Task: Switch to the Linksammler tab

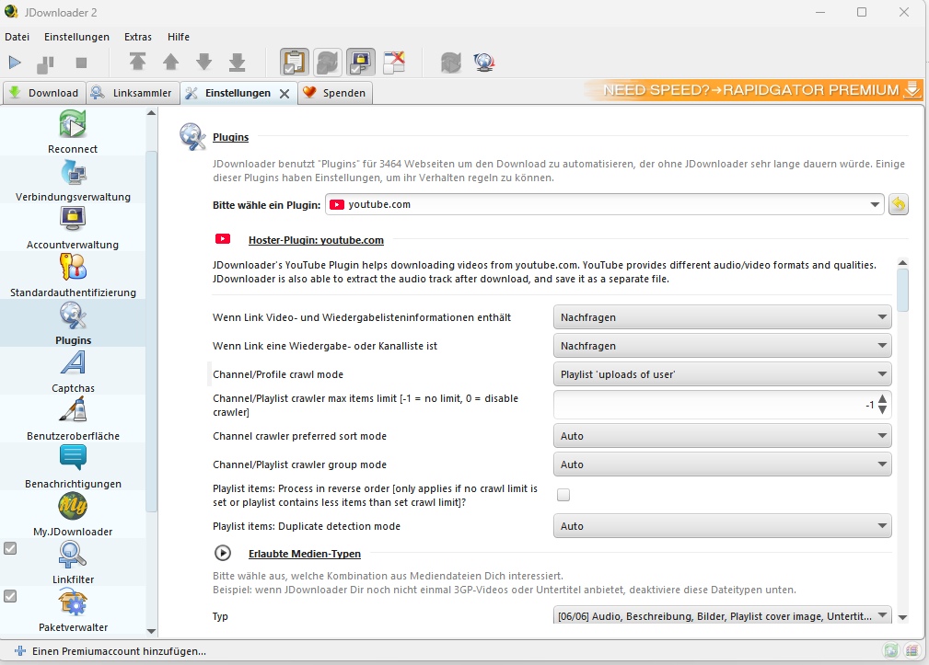Action: pos(134,93)
